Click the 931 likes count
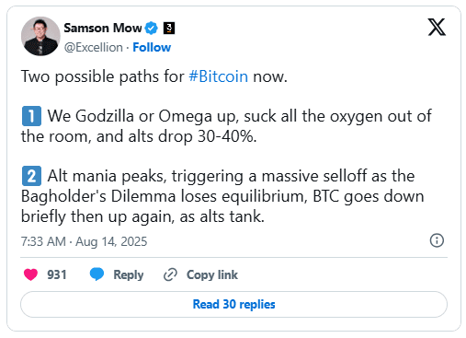The width and height of the screenshot is (466, 338). pos(57,274)
